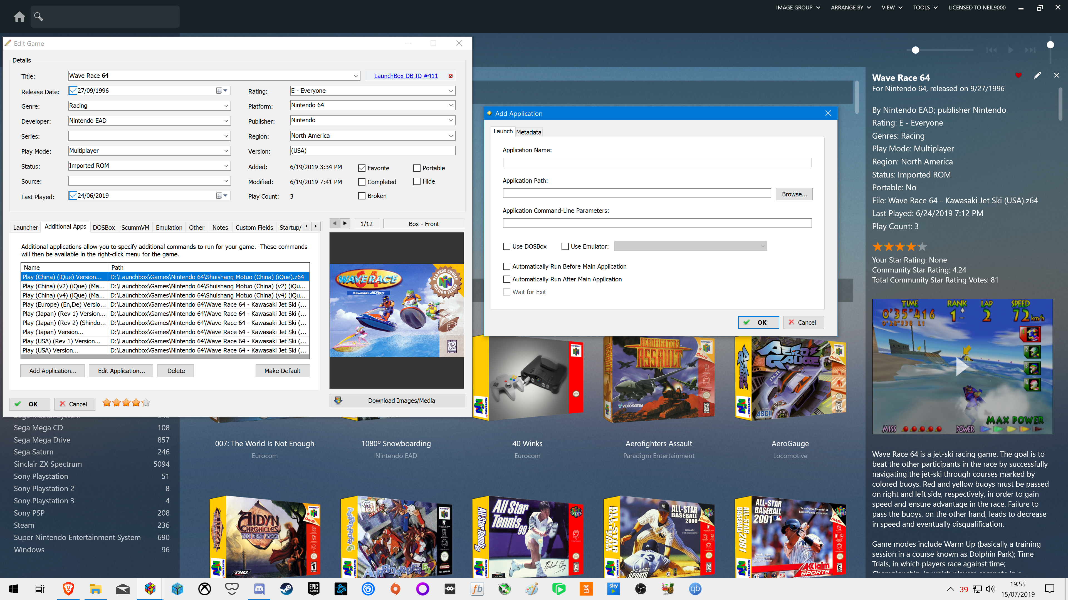Open Windows Start menu
1068x600 pixels.
(x=13, y=589)
